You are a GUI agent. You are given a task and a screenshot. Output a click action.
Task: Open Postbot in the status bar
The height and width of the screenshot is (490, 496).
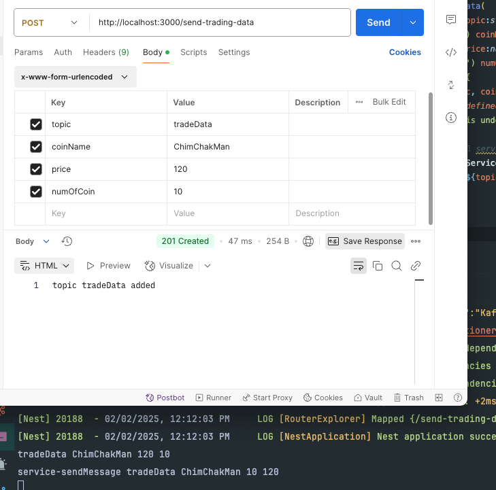click(165, 398)
